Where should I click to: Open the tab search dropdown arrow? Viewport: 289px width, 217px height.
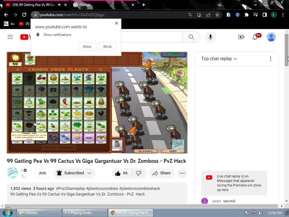pyautogui.click(x=255, y=5)
